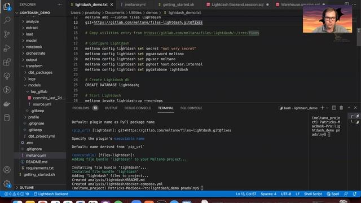Open getting_started.sh in the file tree
The height and width of the screenshot is (203, 361).
tap(39, 174)
